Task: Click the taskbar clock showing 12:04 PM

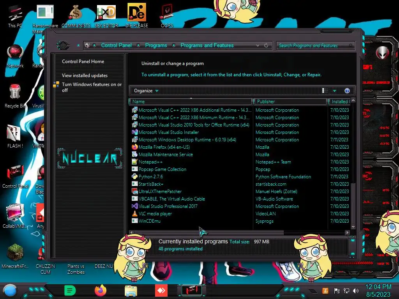Action: [378, 287]
